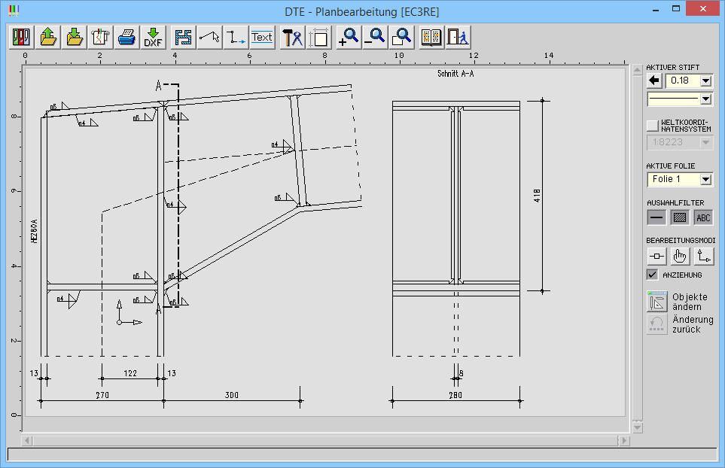Viewport: 725px width, 468px height.
Task: Enable the Weltkoordinatensystem checkbox
Action: [652, 125]
